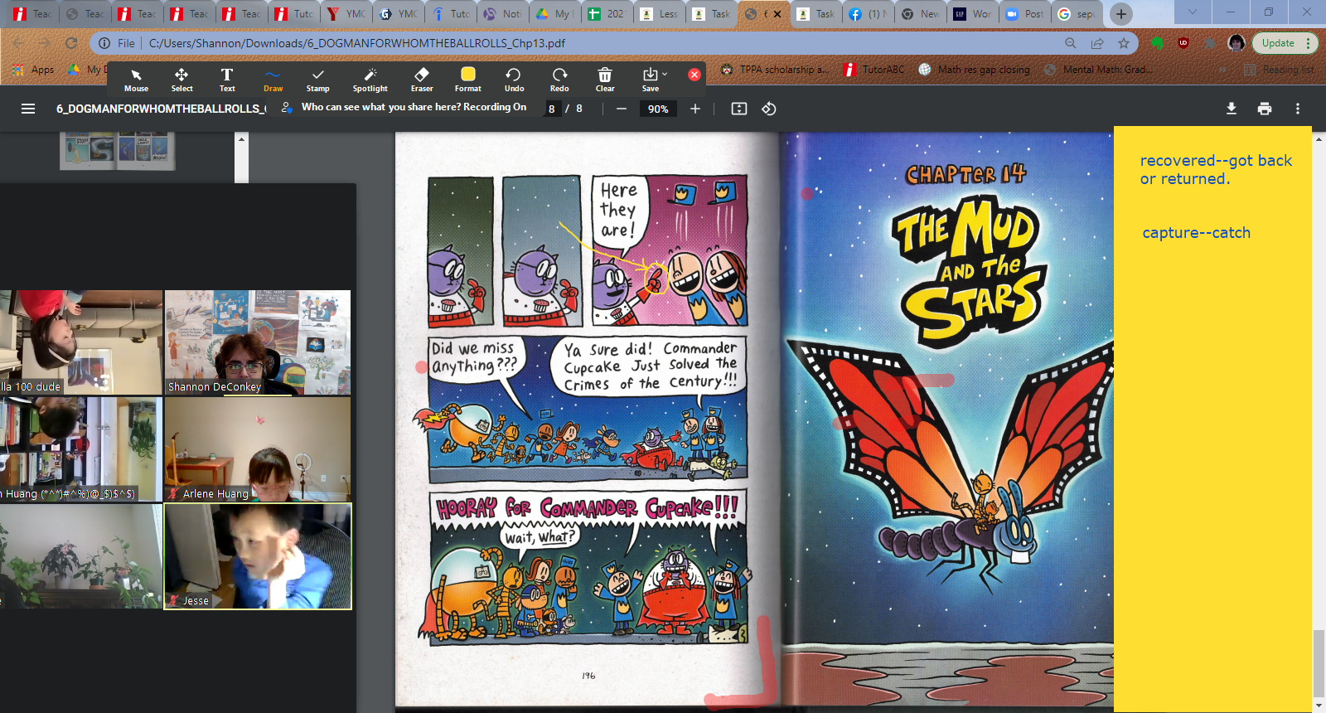This screenshot has width=1326, height=713.
Task: Reload the browser page
Action: pos(71,43)
